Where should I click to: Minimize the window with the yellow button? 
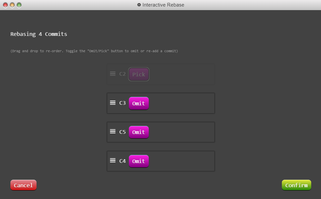pos(12,5)
